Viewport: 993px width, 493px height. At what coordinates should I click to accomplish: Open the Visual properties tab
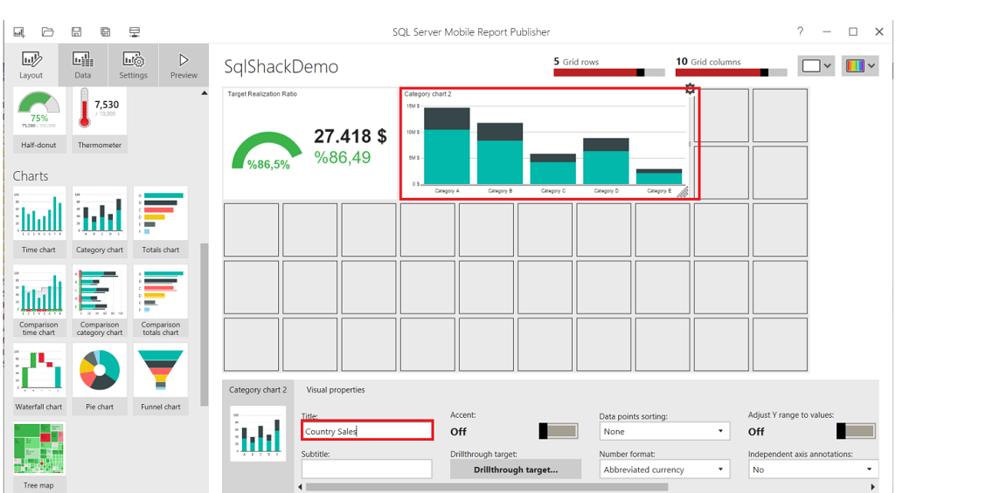[336, 390]
